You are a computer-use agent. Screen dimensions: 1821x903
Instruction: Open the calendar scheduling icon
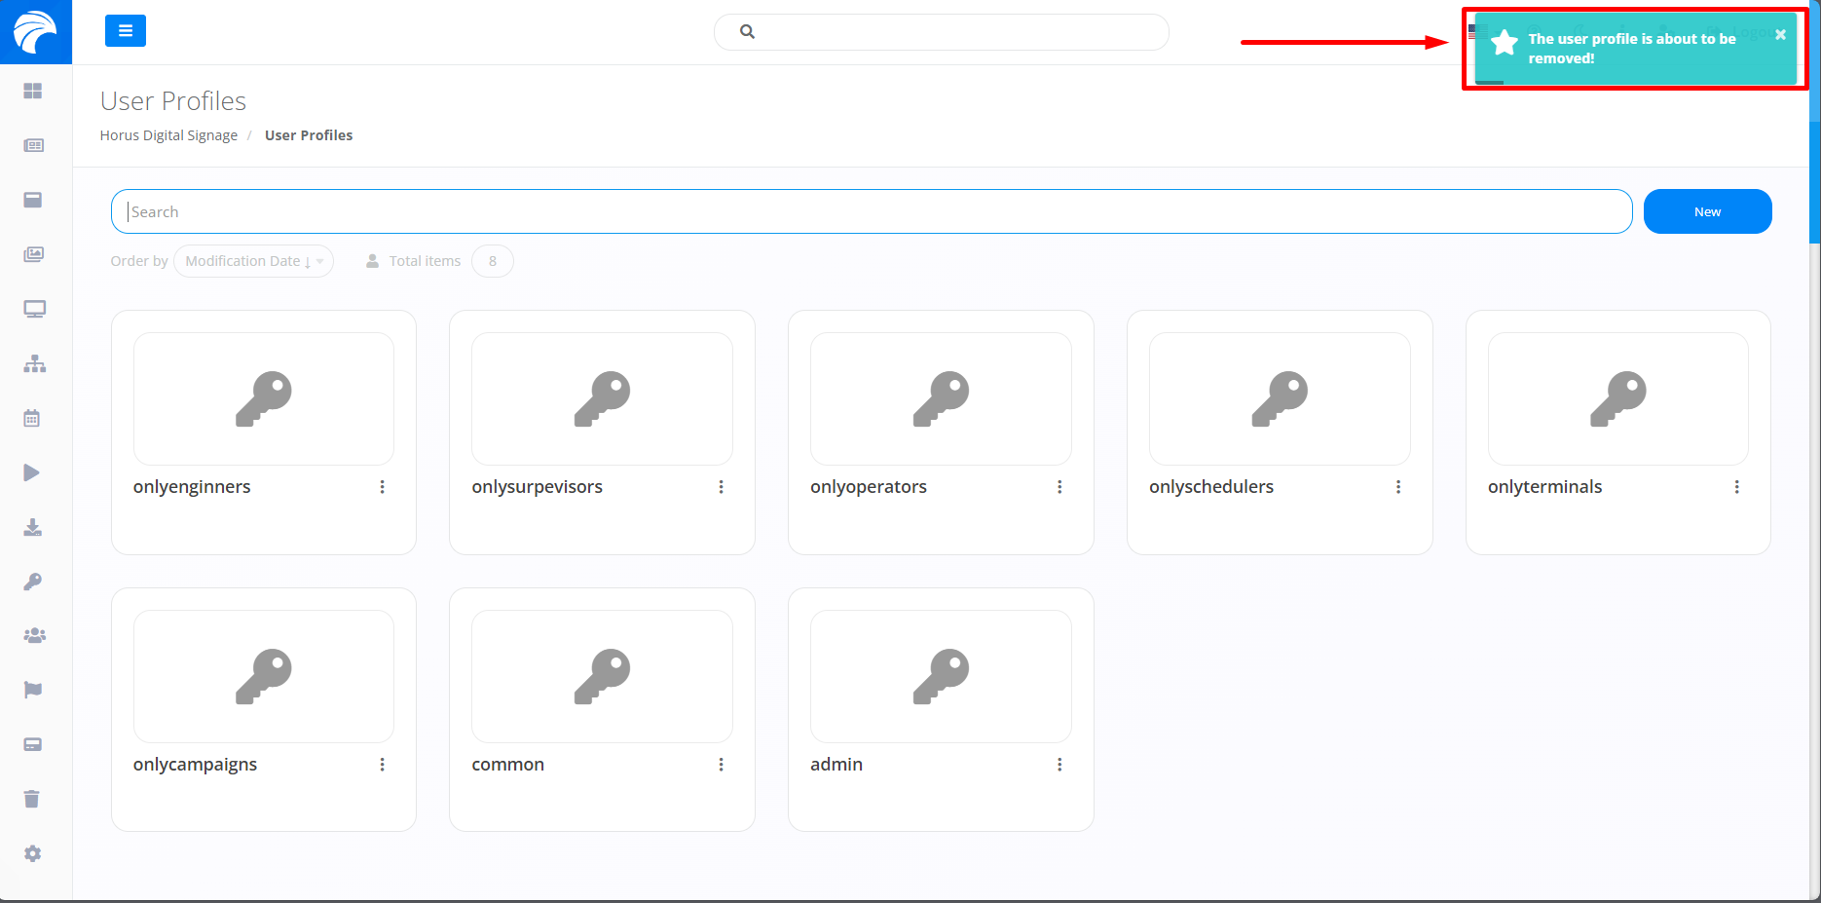coord(33,418)
